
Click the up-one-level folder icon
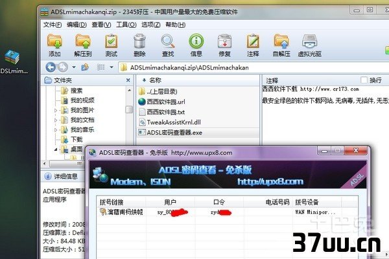85,67
